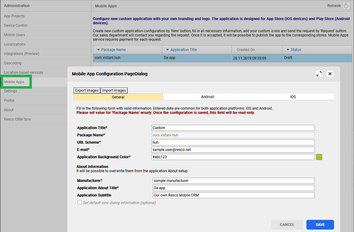Viewport: 354px width, 232px height.
Task: Sort by the Created On column header
Action: [246, 50]
